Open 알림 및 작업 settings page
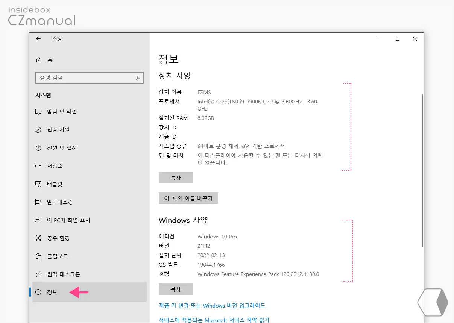This screenshot has width=454, height=323. coord(90,112)
